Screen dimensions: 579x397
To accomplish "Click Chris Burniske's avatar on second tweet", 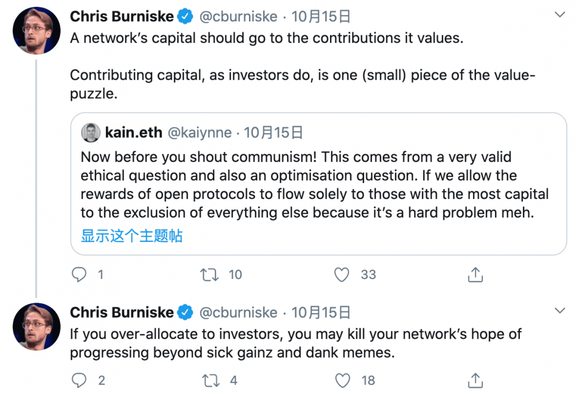I will [36, 326].
